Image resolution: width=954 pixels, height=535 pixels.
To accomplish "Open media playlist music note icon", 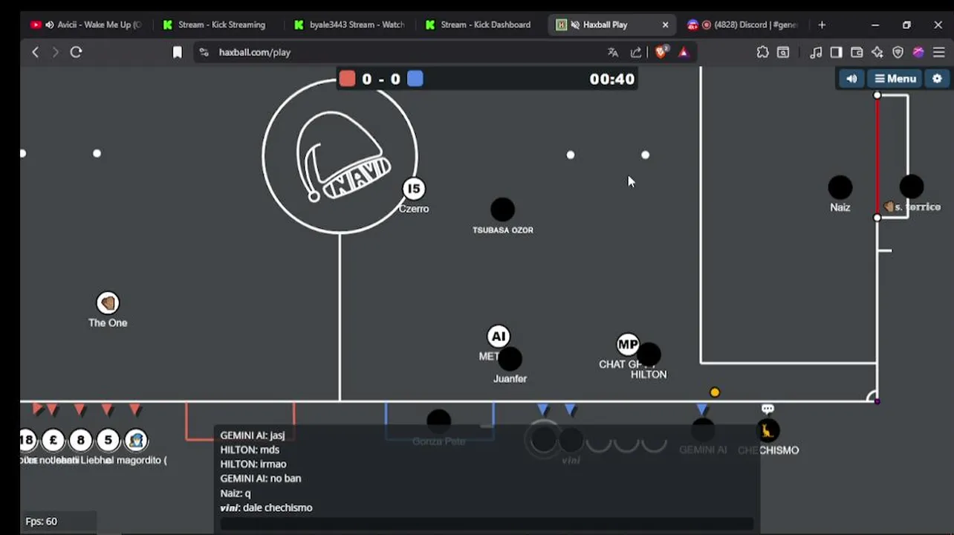I will pyautogui.click(x=816, y=52).
